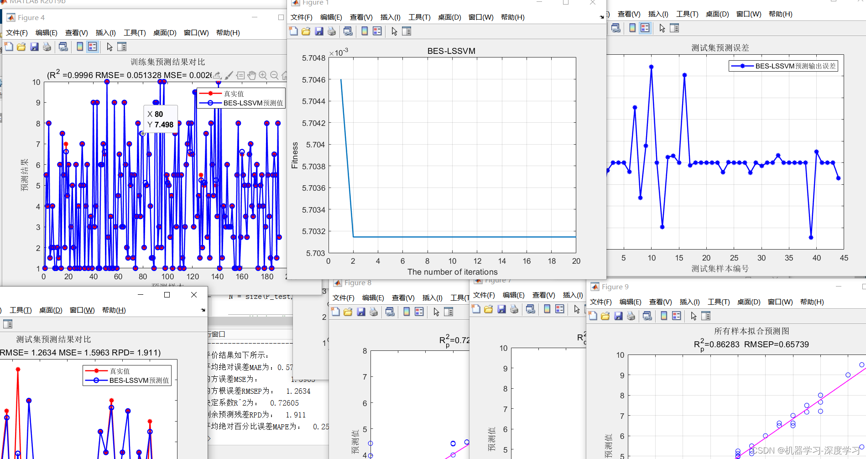Insert a legend using Figure 1 toolbar

click(376, 31)
